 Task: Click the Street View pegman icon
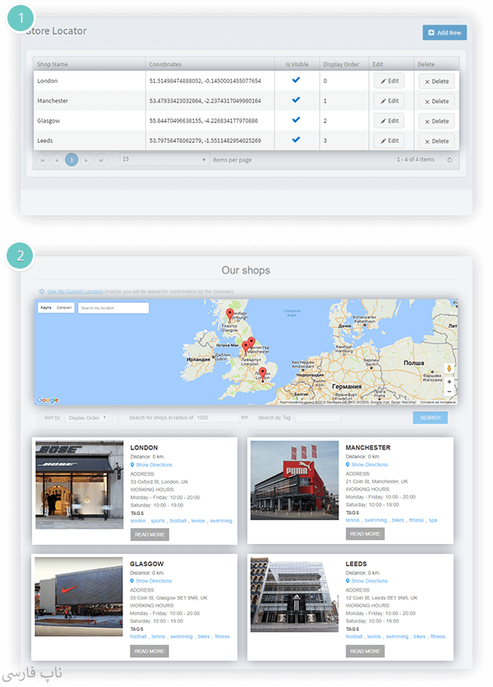(x=449, y=368)
